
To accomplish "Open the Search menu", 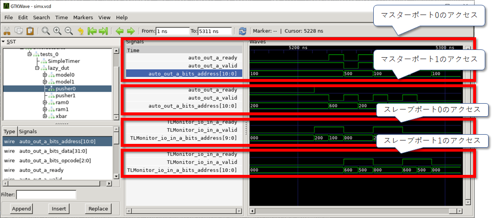I will click(42, 17).
